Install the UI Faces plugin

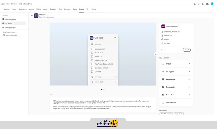pyautogui.click(x=187, y=50)
